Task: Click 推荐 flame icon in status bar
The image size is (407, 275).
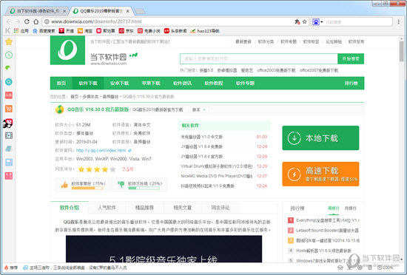Action: pos(11,268)
